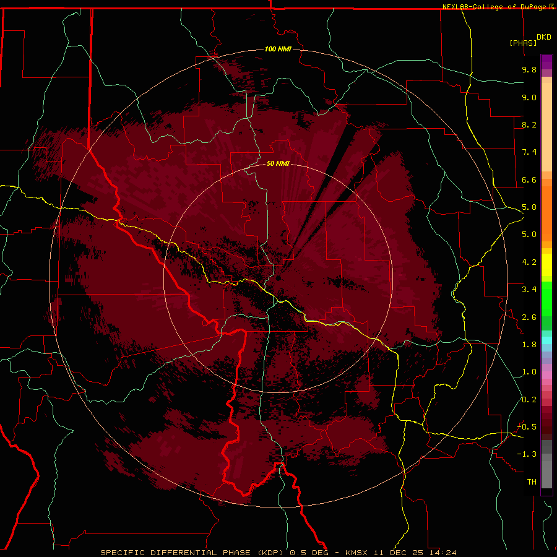Click the 7.4 value on color scale
Viewport: 557px width, 557px height.
point(529,152)
